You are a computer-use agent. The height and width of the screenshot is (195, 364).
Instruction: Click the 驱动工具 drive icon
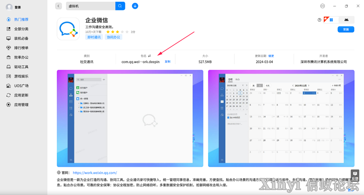pos(8,67)
